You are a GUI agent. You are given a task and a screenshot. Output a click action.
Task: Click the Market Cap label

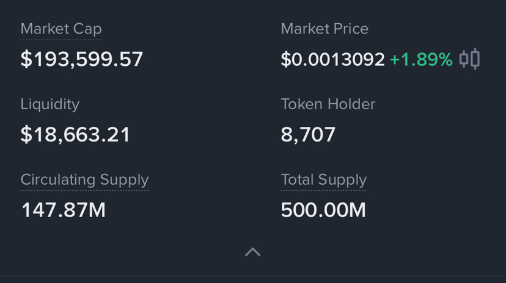click(61, 29)
